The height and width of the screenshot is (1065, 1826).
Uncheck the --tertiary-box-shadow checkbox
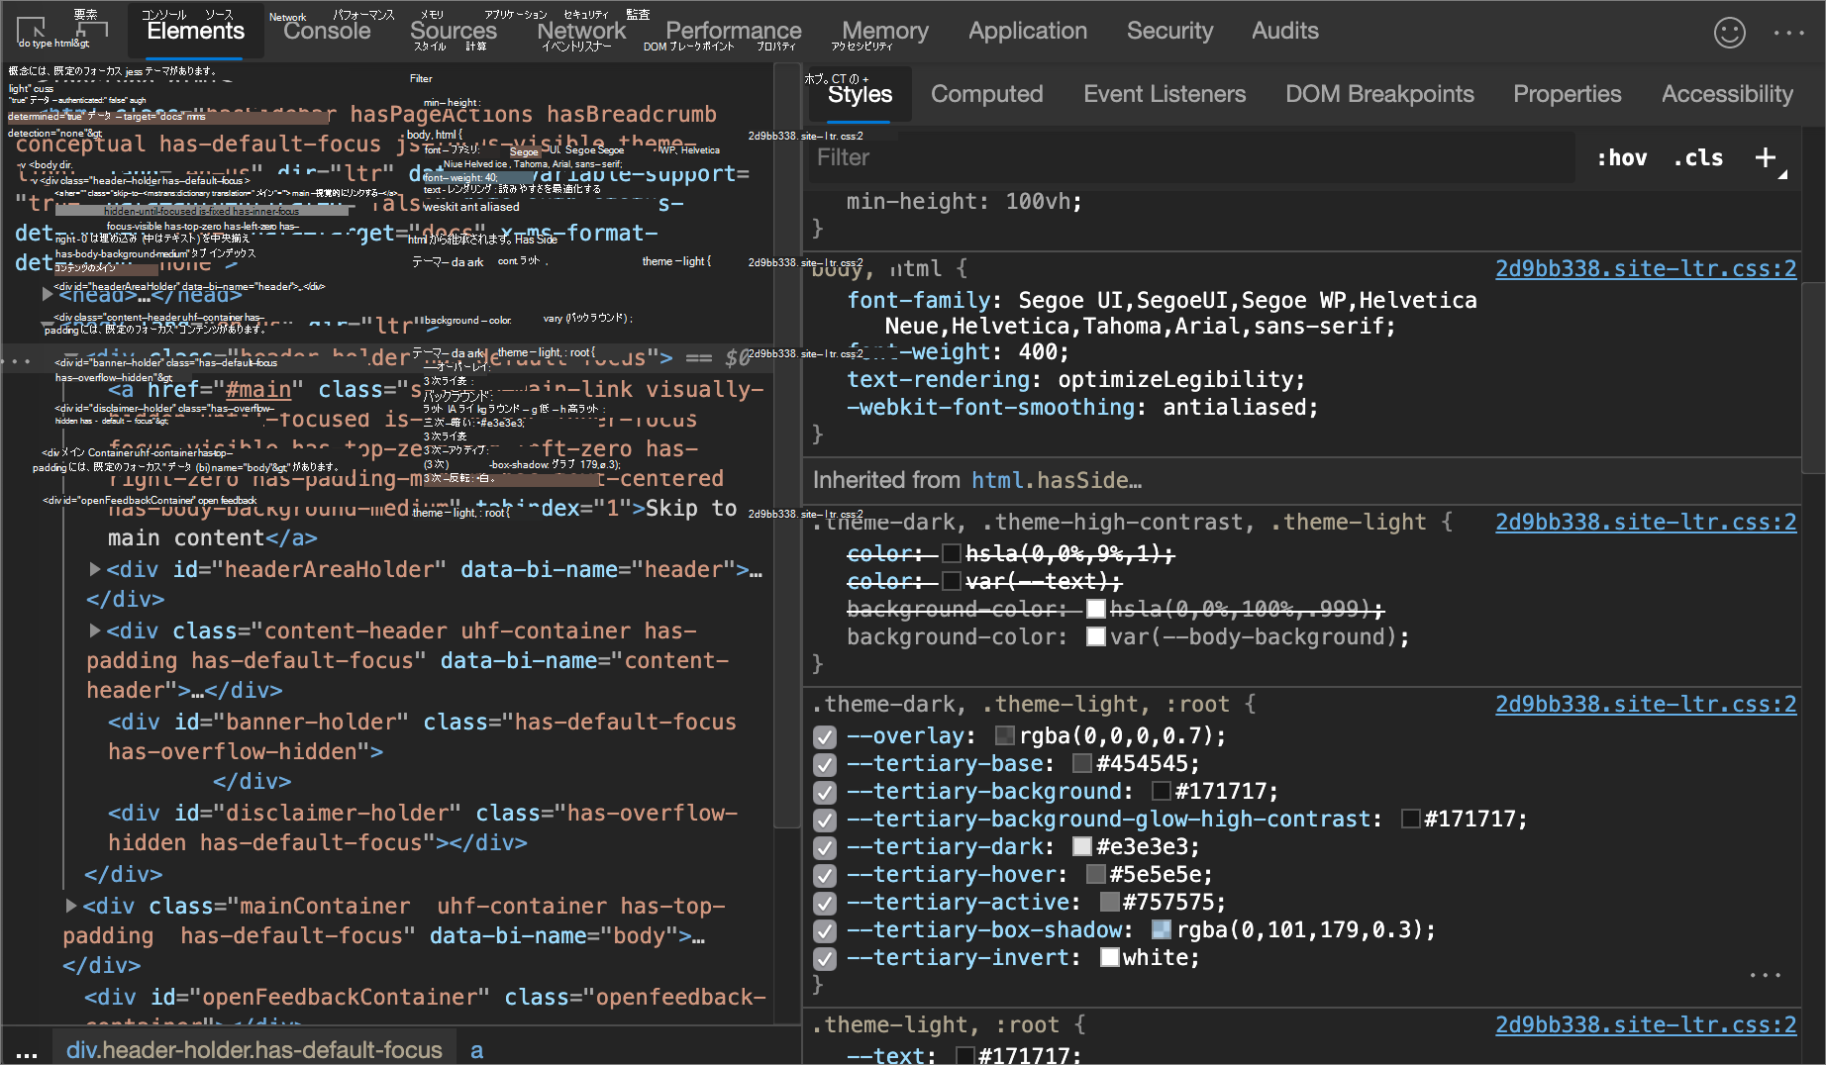[x=825, y=930]
